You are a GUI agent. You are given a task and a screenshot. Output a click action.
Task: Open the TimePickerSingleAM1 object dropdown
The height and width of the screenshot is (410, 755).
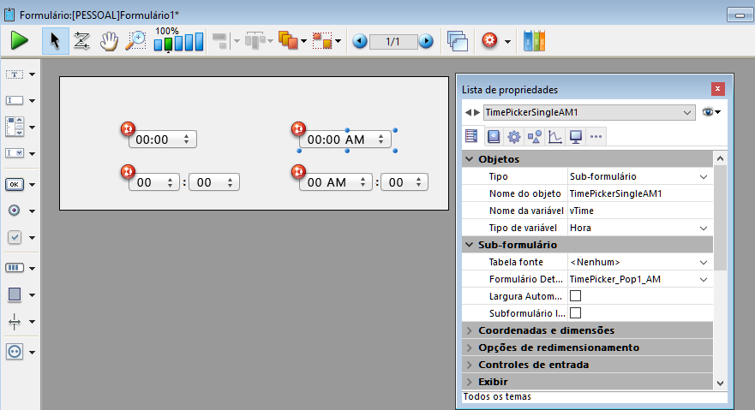point(688,112)
